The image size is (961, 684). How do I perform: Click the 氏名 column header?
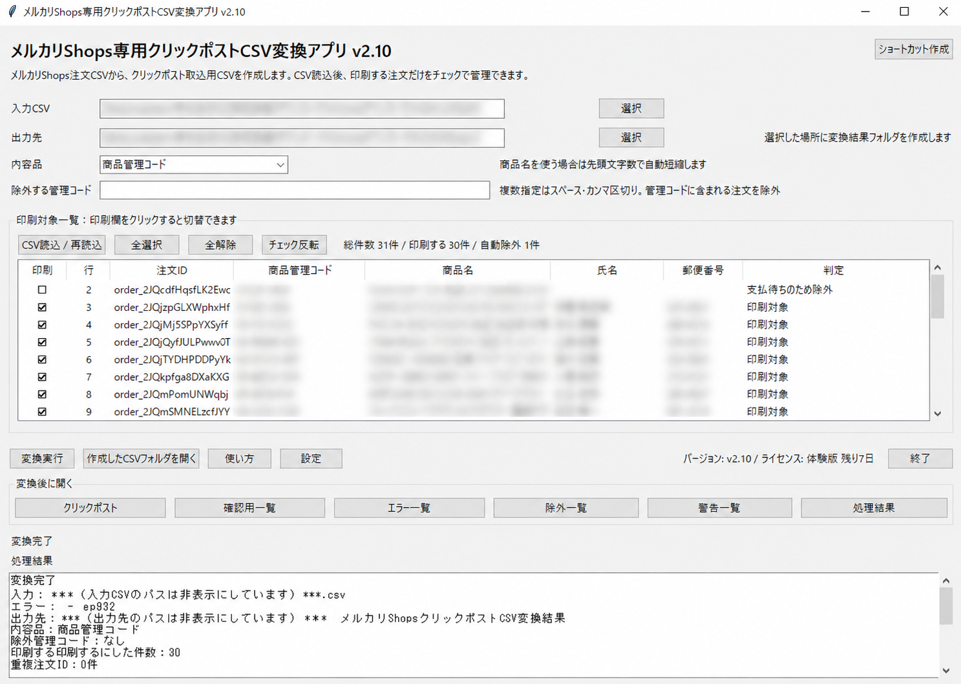607,270
